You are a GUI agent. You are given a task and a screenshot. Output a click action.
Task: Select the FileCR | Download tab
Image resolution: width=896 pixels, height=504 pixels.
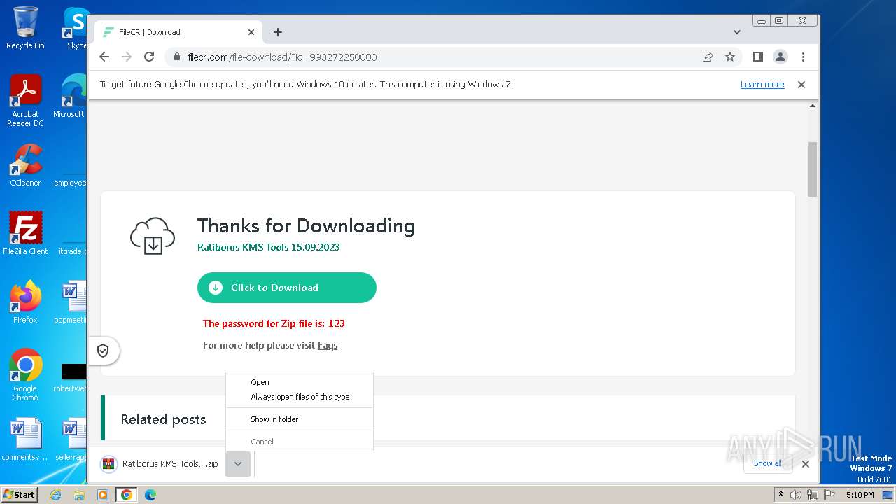pyautogui.click(x=178, y=32)
